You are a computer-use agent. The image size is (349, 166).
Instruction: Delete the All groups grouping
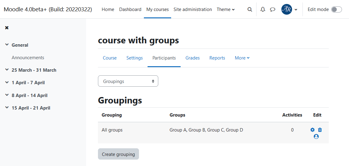tap(320, 130)
